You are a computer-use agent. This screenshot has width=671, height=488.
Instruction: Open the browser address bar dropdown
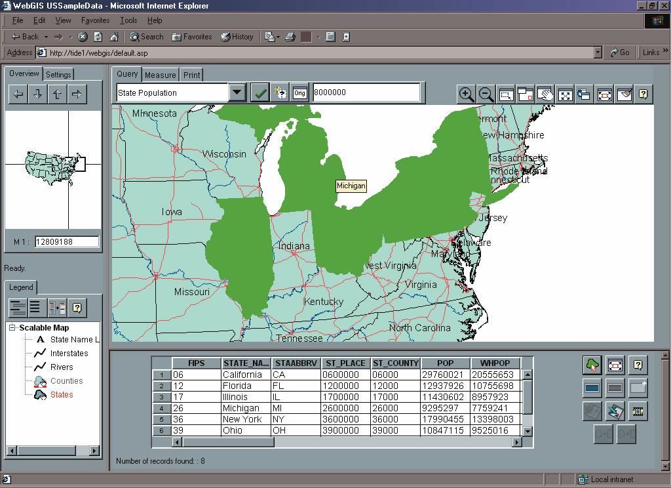598,52
